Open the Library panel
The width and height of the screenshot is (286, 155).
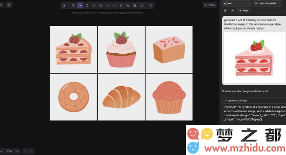210,5
